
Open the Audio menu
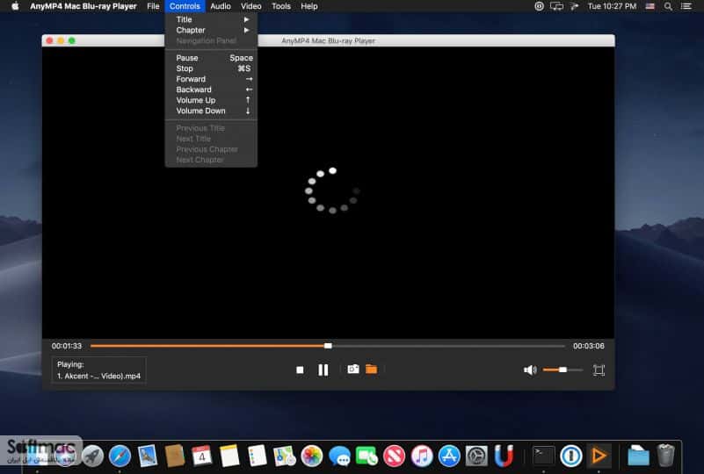(x=221, y=6)
